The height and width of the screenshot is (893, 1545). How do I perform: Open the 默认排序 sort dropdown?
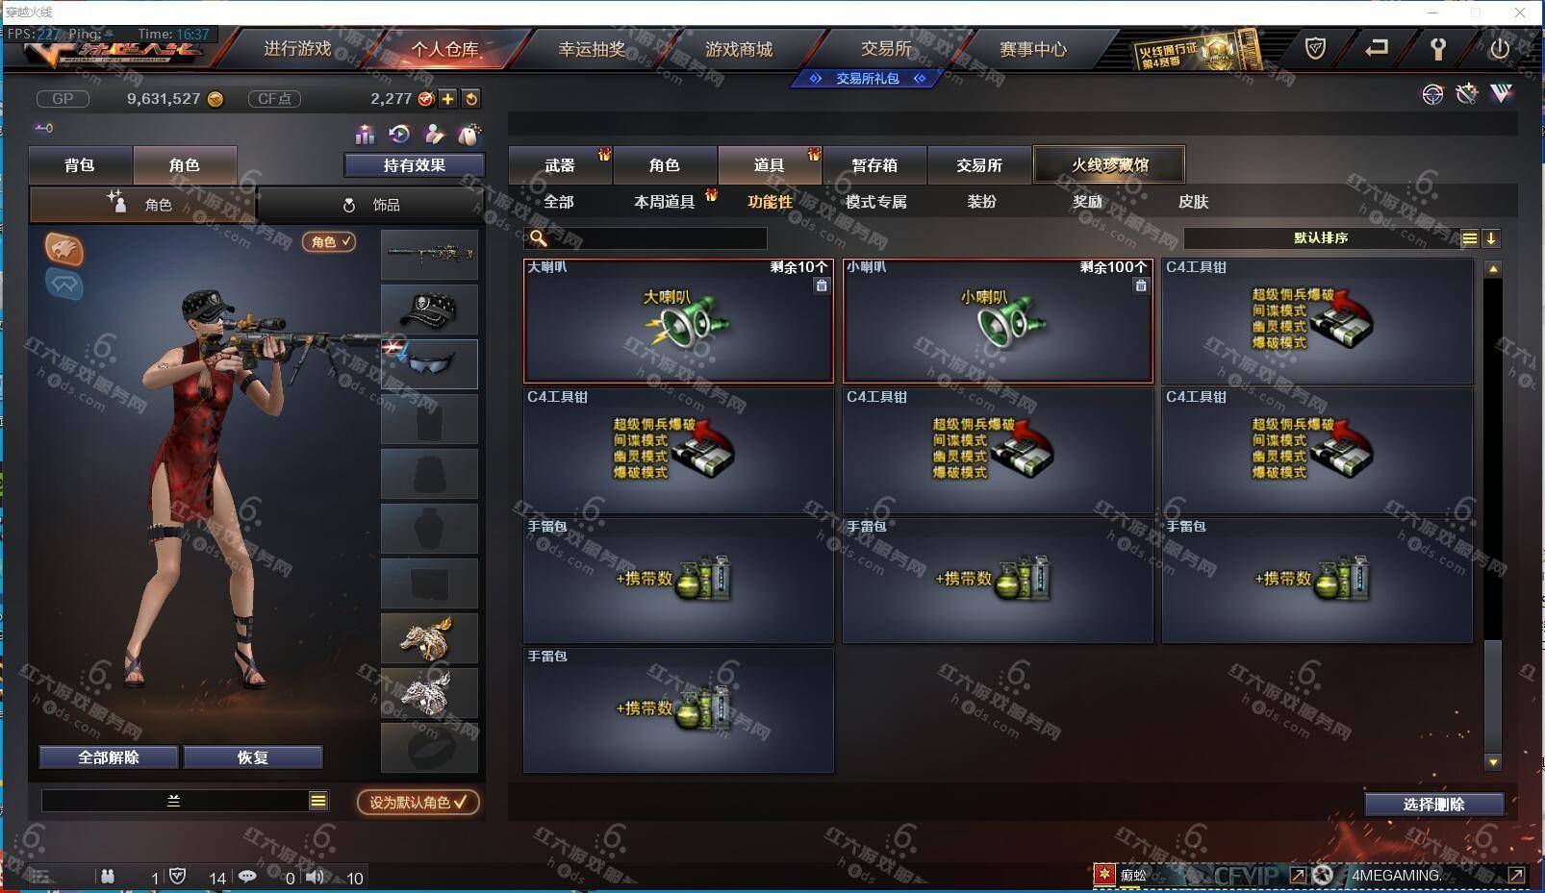tap(1322, 237)
